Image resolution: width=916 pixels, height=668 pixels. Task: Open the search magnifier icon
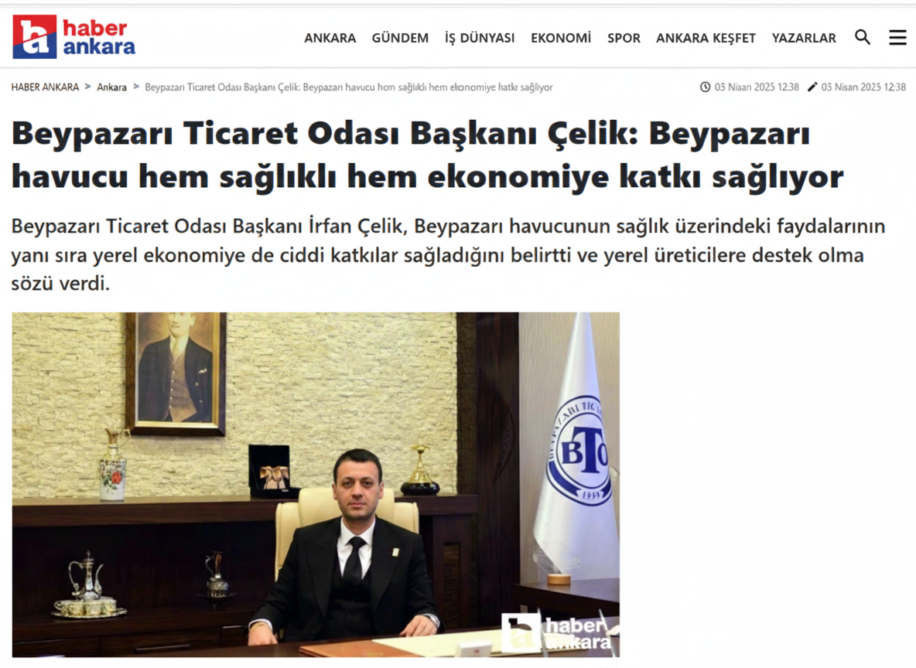(x=863, y=37)
